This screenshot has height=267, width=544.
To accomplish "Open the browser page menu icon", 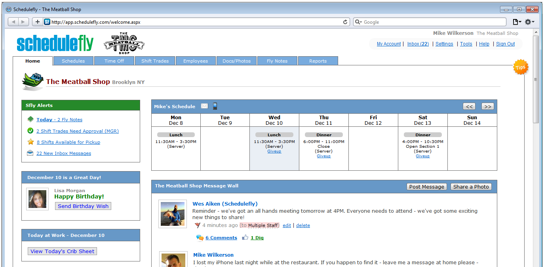I will 517,22.
